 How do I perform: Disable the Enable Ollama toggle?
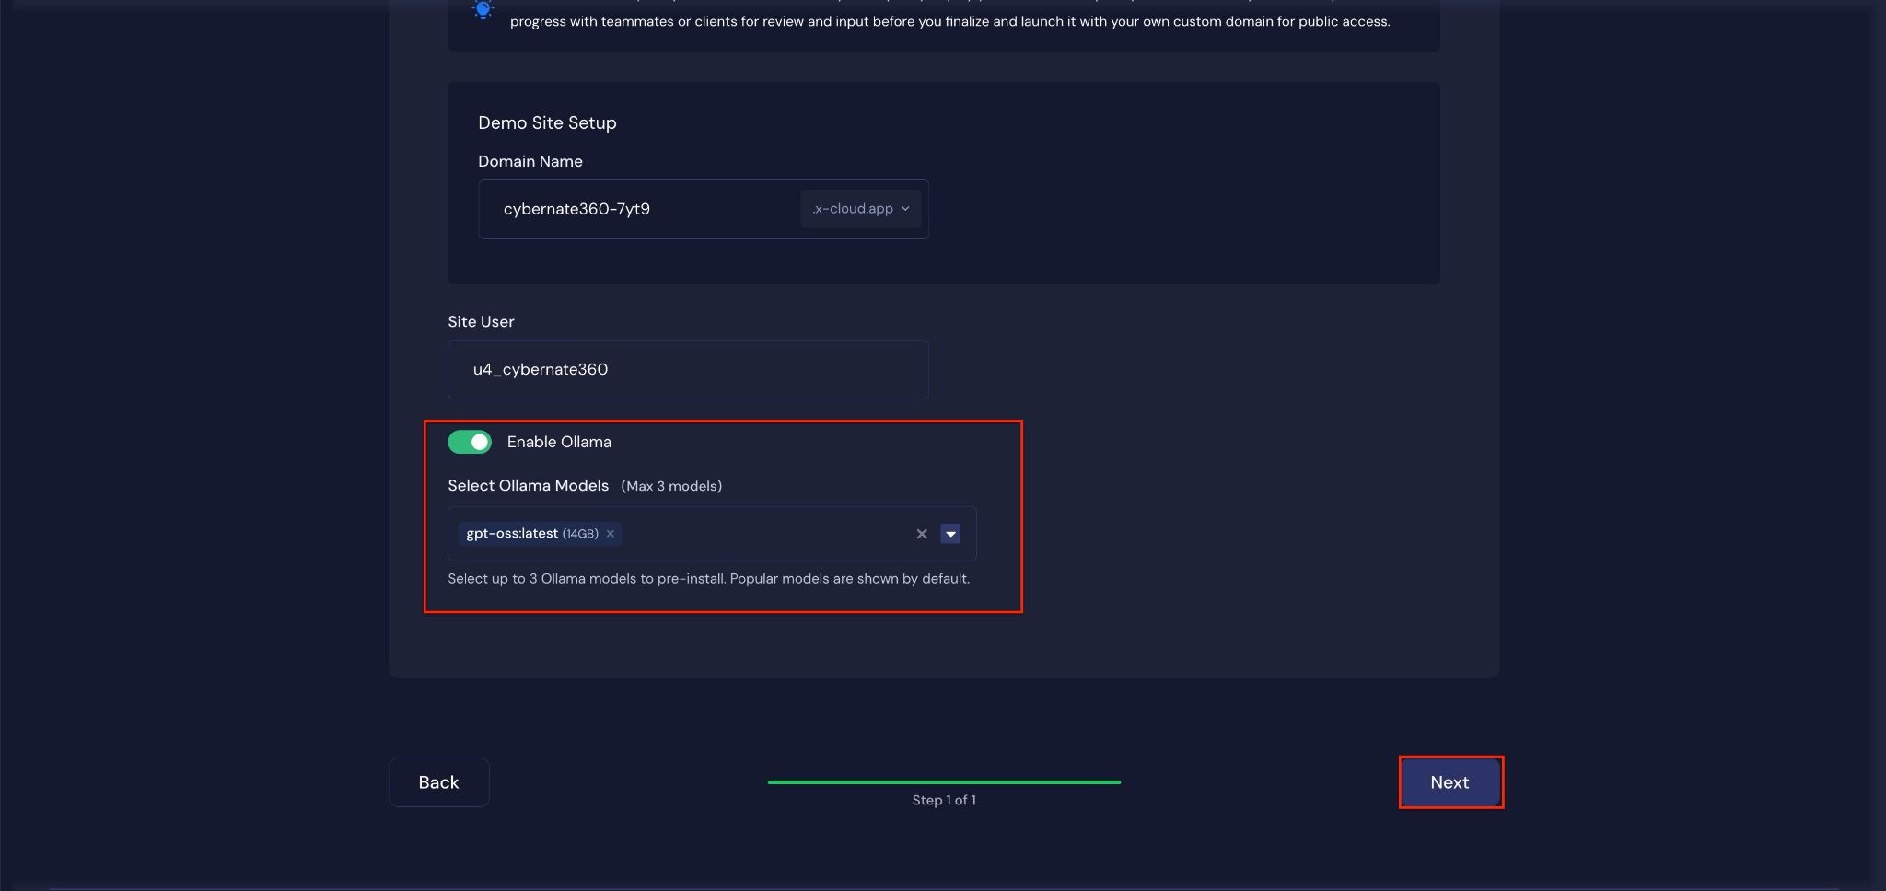point(469,442)
